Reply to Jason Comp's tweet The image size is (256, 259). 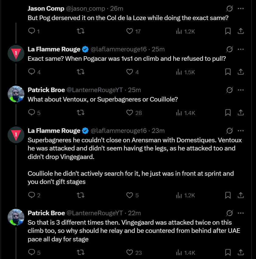(x=32, y=31)
